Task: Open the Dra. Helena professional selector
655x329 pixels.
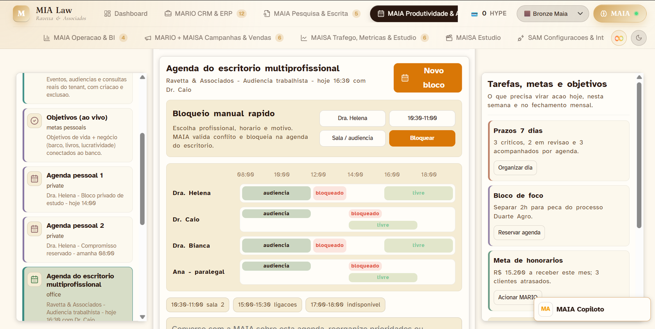Action: click(x=352, y=118)
